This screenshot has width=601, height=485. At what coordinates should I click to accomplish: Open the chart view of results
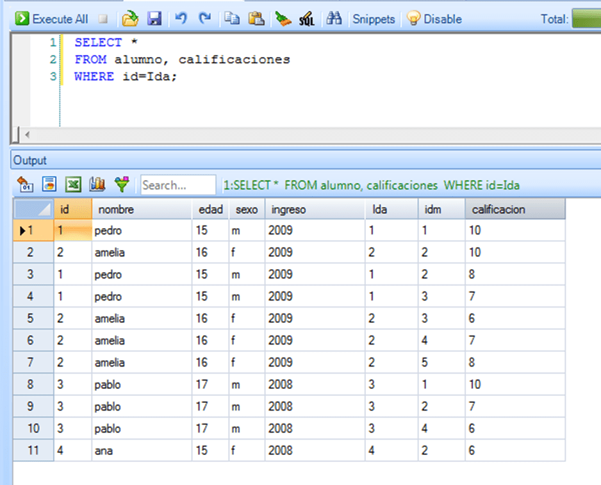[x=97, y=185]
